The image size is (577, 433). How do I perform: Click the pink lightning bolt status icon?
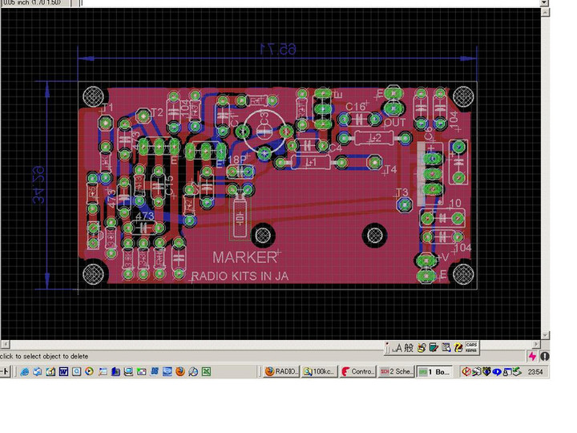click(531, 356)
